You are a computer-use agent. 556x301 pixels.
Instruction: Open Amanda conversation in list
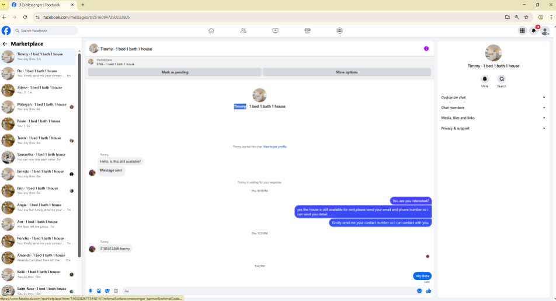pyautogui.click(x=38, y=257)
